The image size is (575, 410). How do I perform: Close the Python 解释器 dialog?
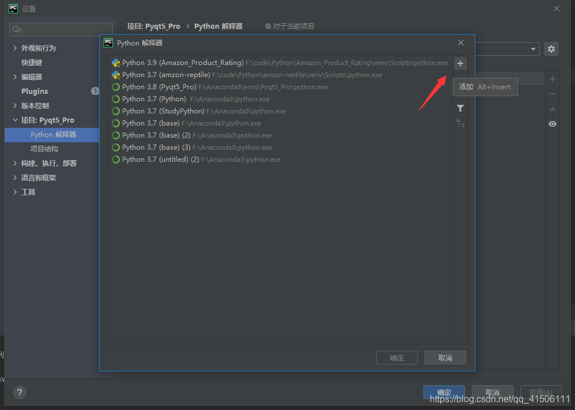point(461,43)
